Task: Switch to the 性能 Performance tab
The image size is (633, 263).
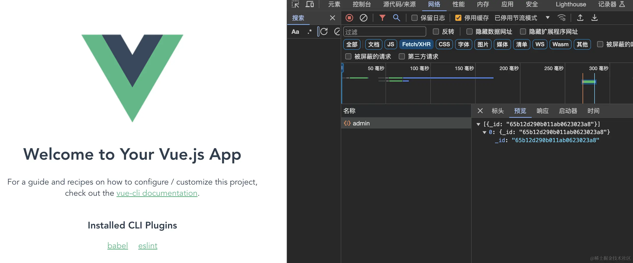Action: coord(459,4)
